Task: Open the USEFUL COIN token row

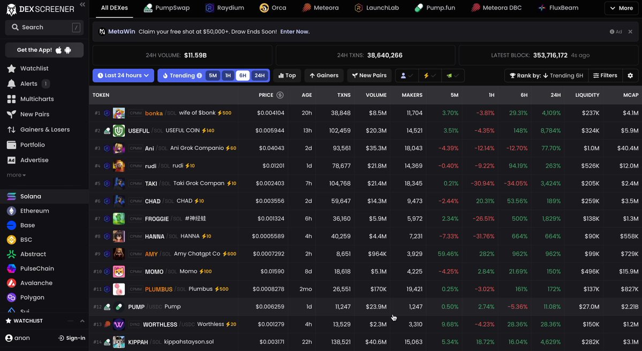Action: click(x=365, y=131)
